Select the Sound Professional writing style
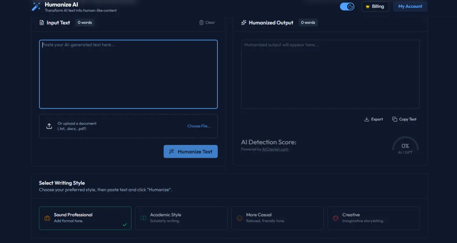Screen dimensions: 457x243 tap(85, 218)
